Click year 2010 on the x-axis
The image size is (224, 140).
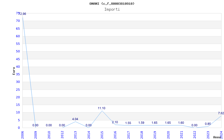49,135
